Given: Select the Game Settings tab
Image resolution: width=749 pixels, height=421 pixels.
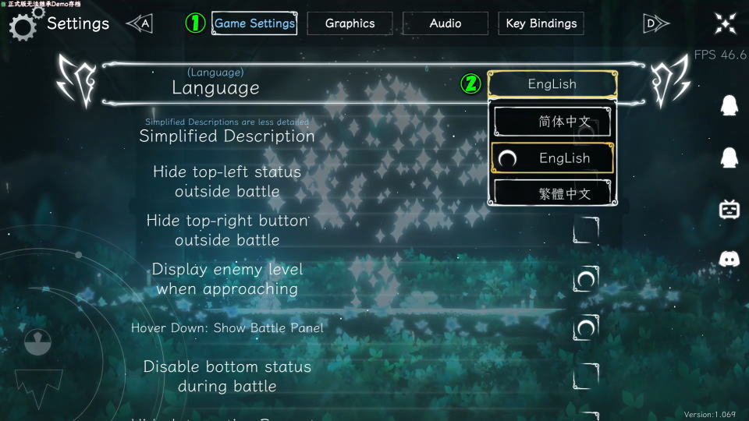Looking at the screenshot, I should (254, 23).
